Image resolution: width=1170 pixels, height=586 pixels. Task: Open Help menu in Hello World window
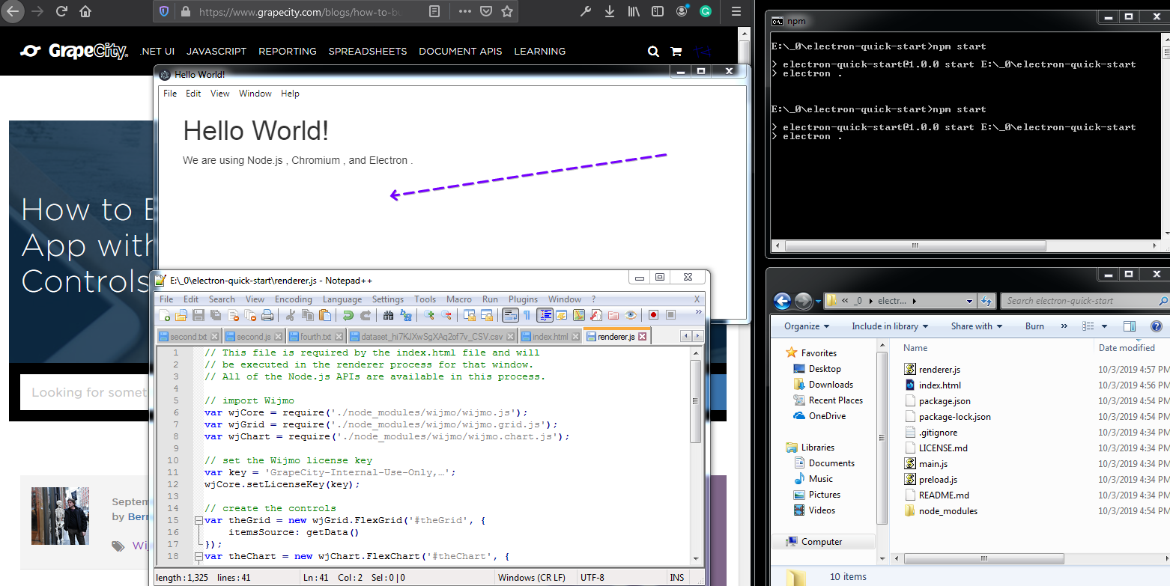[290, 94]
